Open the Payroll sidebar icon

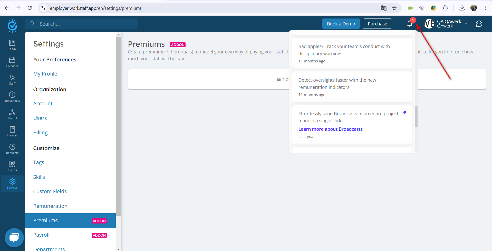[12, 115]
